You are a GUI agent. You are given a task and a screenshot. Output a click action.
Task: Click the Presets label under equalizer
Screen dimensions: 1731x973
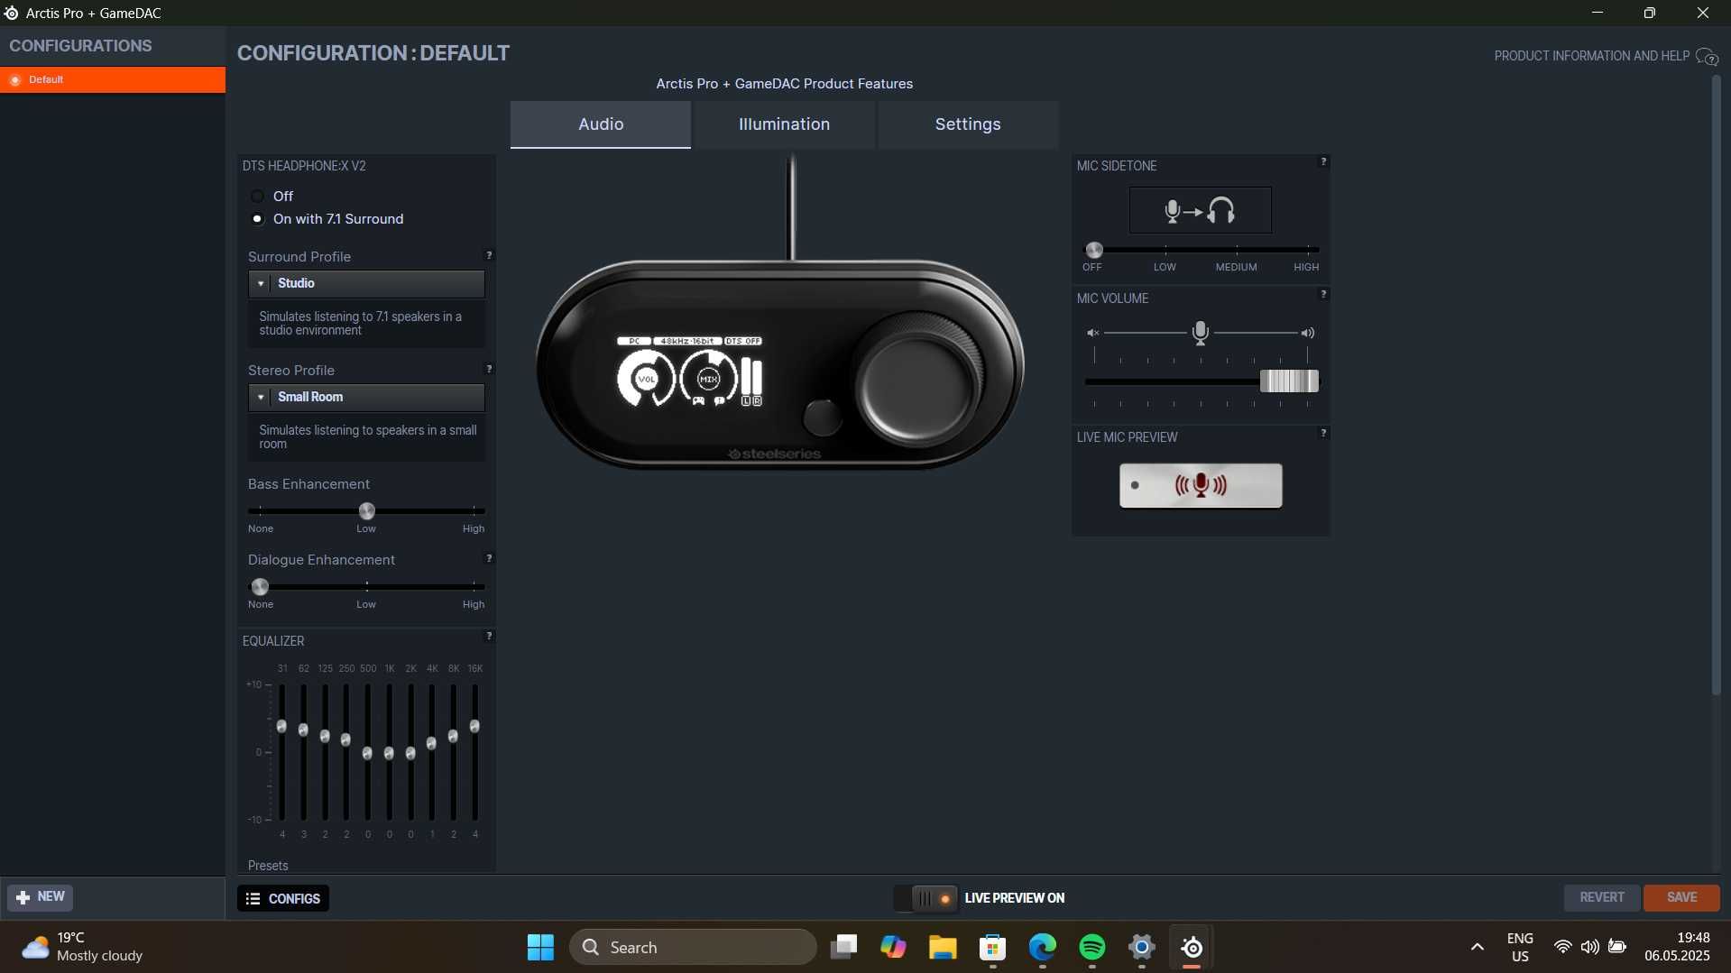pos(268,866)
